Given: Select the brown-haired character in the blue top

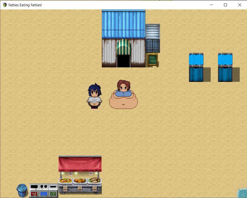Looking at the screenshot, I should tap(124, 95).
